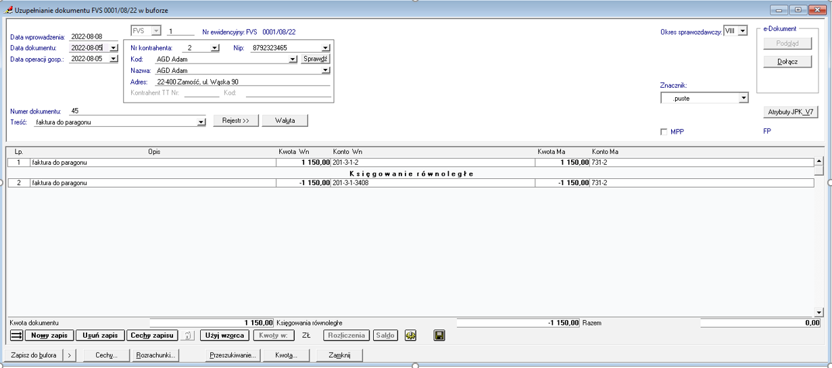
Task: Click Konto Wn cell 201-3-1-2
Action: pyautogui.click(x=433, y=163)
